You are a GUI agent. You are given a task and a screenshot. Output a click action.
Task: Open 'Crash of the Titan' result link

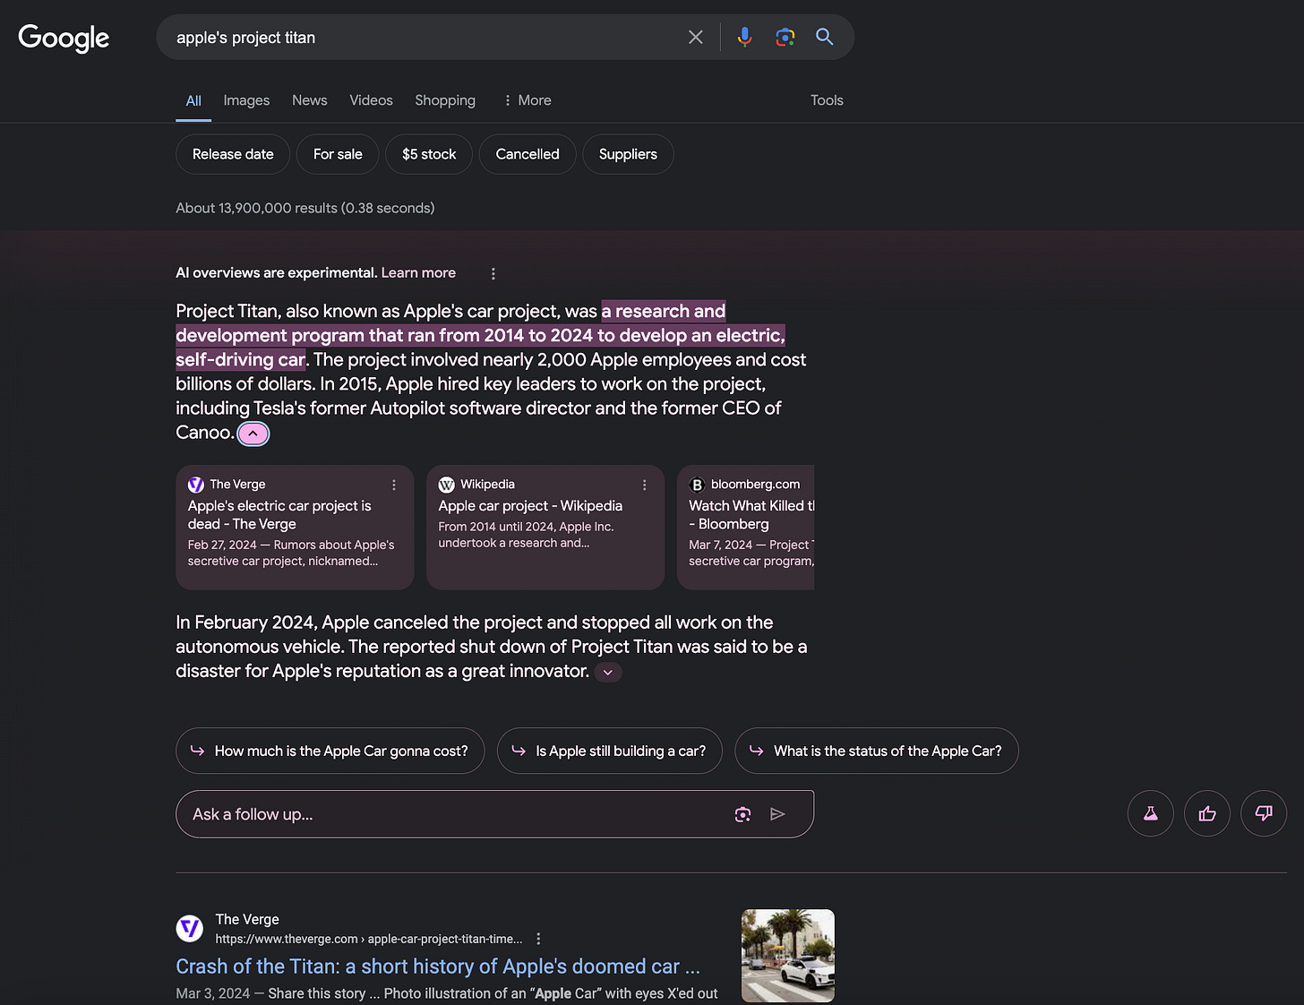click(x=438, y=966)
